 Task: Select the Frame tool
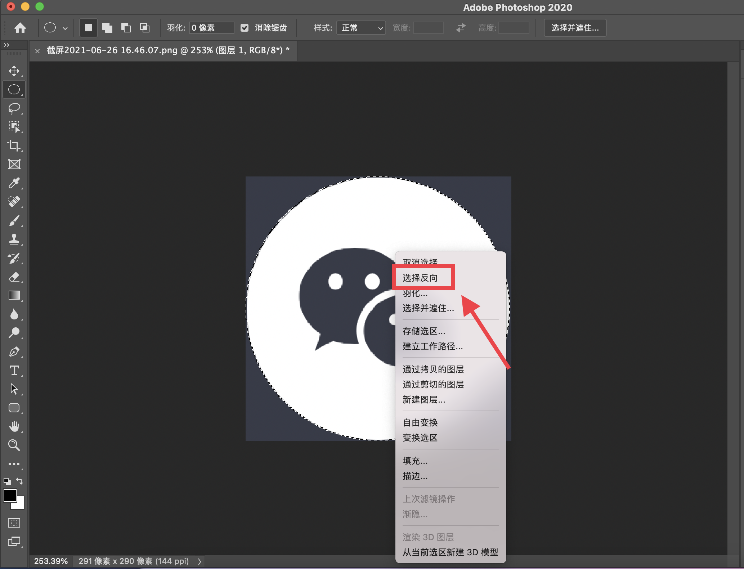14,164
